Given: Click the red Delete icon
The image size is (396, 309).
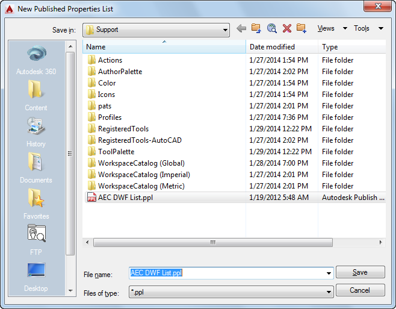Looking at the screenshot, I should (x=287, y=28).
